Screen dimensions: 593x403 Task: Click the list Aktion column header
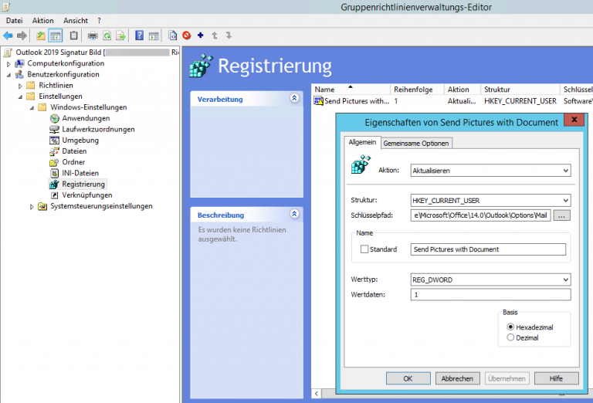[x=462, y=90]
